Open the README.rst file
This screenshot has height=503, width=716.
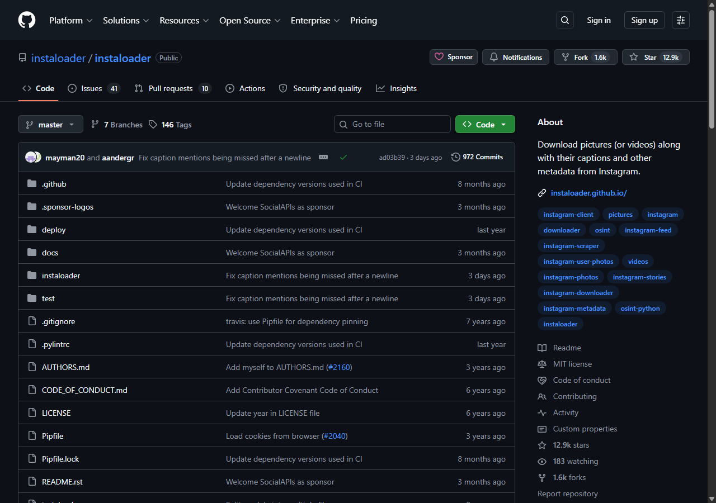point(62,482)
